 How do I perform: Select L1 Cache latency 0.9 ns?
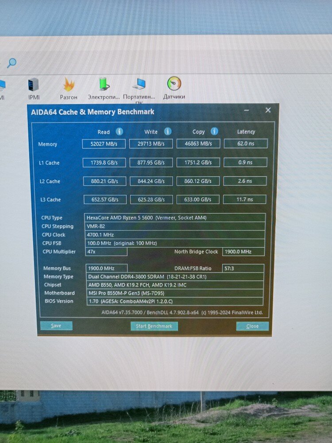(x=245, y=162)
